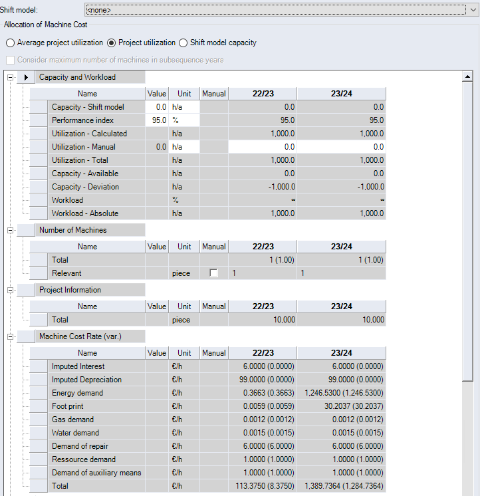Image resolution: width=480 pixels, height=496 pixels.
Task: Select the Utilization - Total row
Action: tap(207, 160)
